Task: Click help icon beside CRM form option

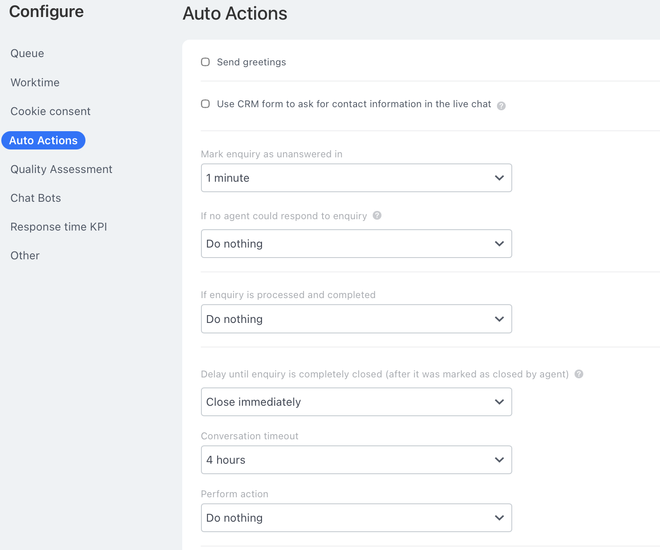Action: [501, 106]
